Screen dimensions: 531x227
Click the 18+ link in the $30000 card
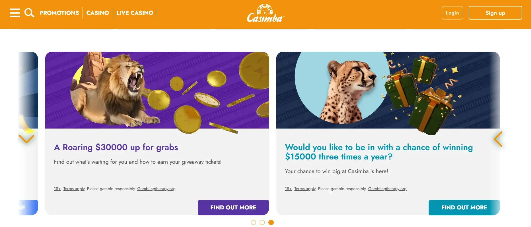click(x=57, y=189)
